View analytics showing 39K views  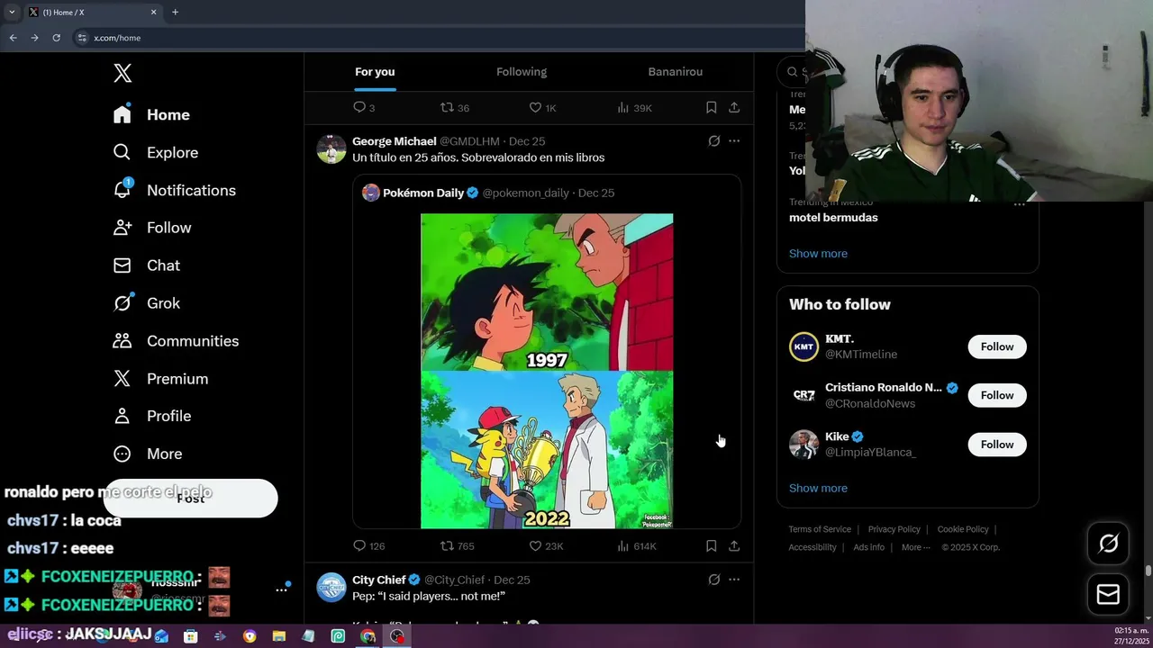click(634, 107)
